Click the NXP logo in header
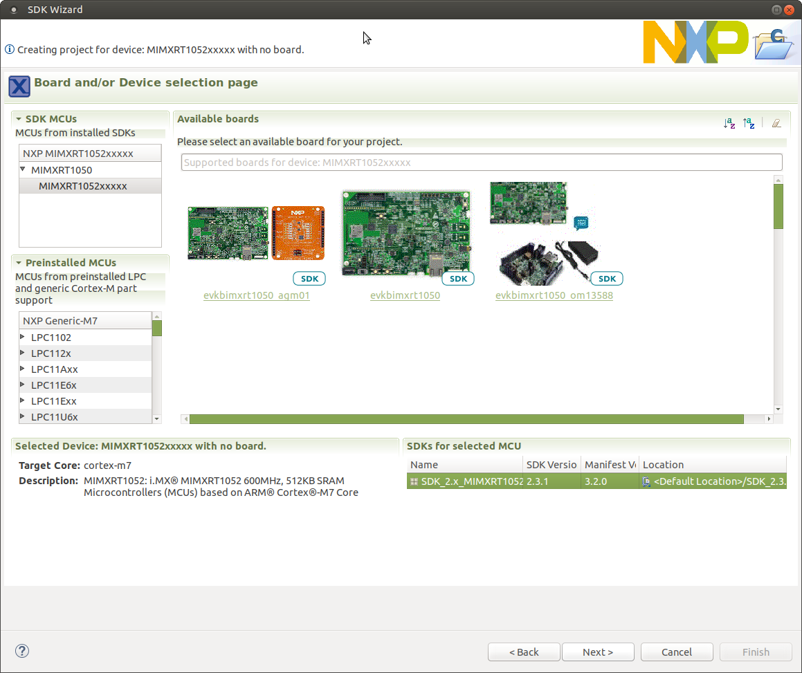The height and width of the screenshot is (673, 802). click(x=695, y=42)
